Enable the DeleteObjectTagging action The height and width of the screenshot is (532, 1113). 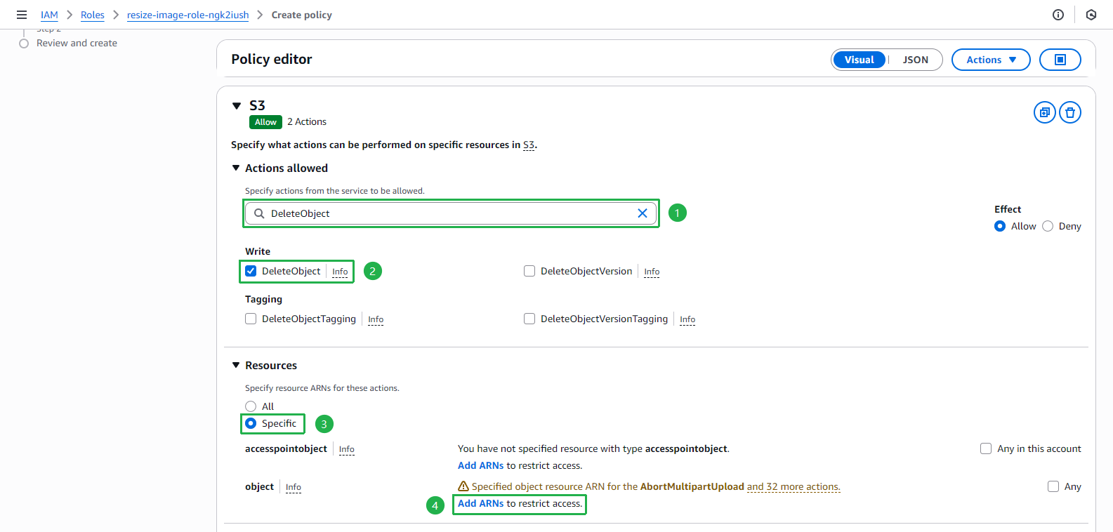tap(251, 319)
